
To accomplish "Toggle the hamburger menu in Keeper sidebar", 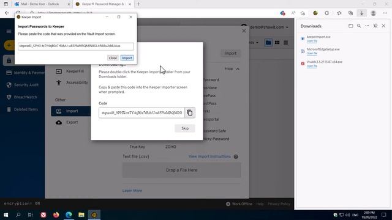I will point(9,31).
